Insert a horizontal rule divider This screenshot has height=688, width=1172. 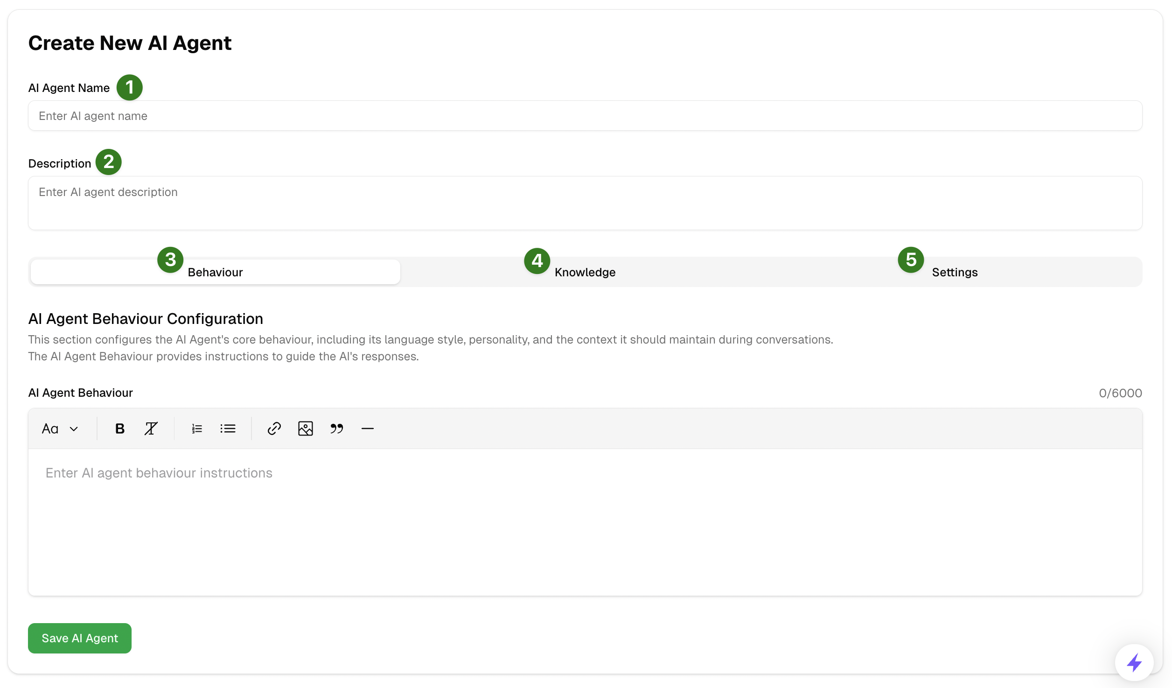click(x=368, y=428)
